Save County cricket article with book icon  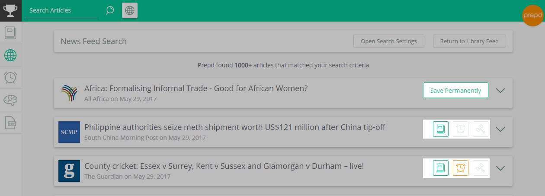pyautogui.click(x=441, y=168)
